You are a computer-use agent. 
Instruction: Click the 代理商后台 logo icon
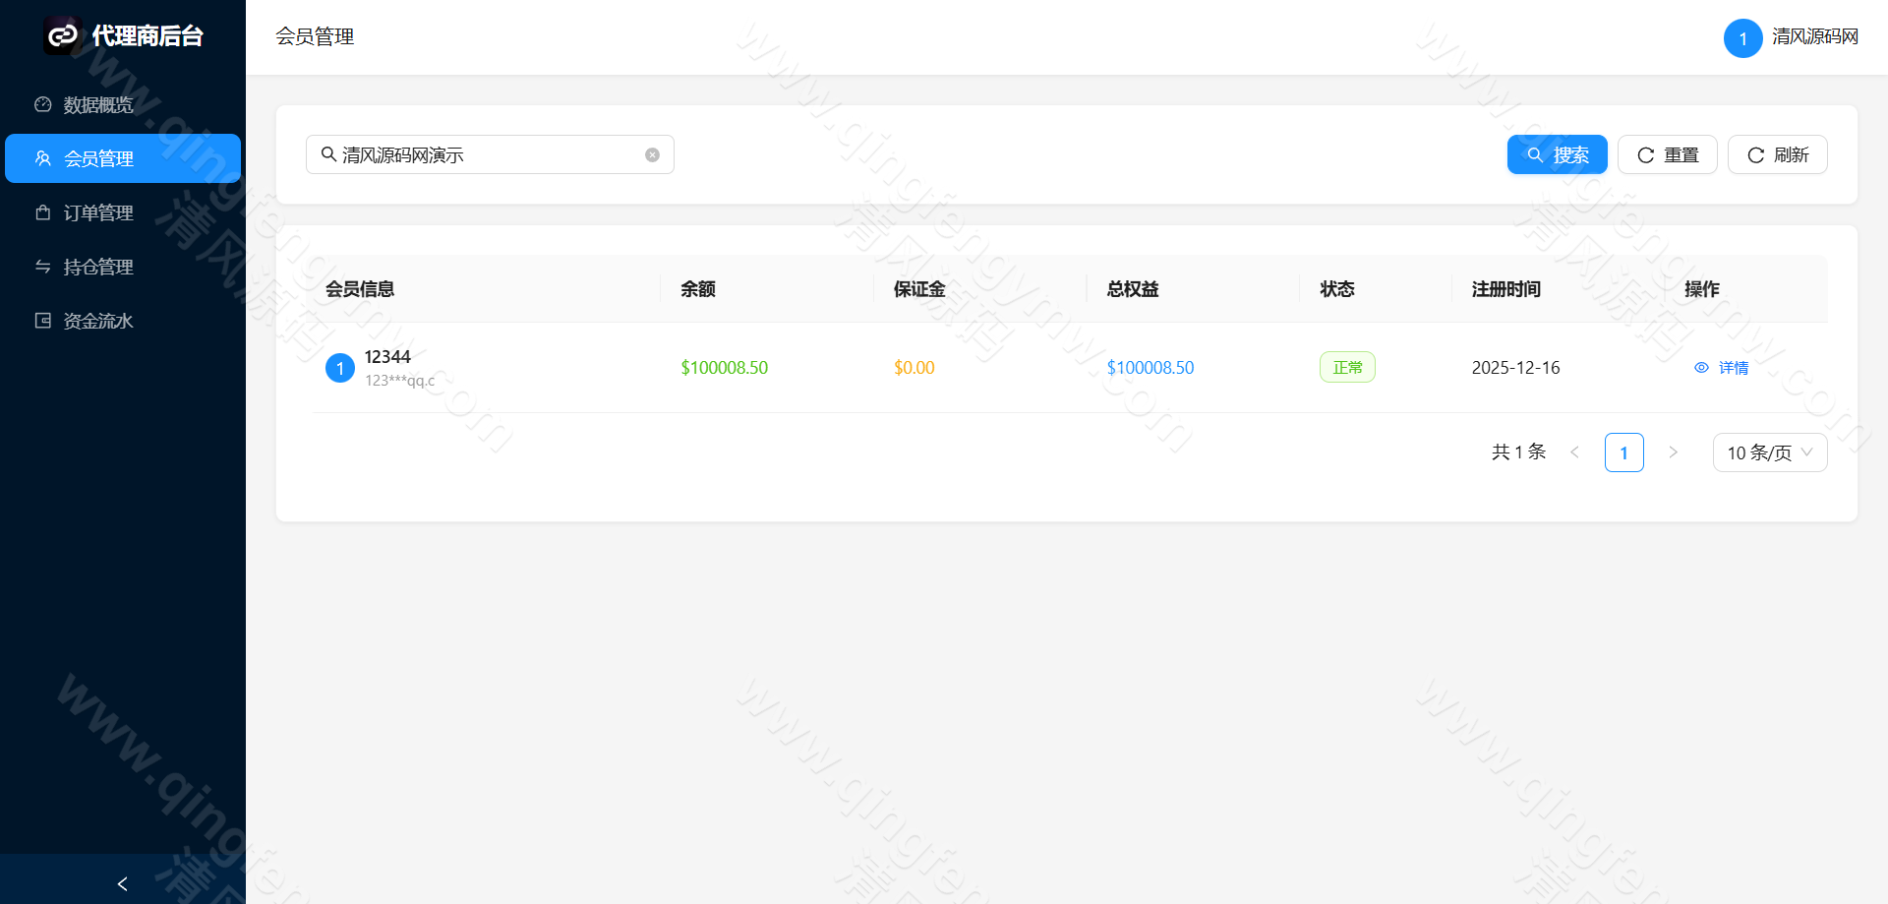(x=63, y=35)
